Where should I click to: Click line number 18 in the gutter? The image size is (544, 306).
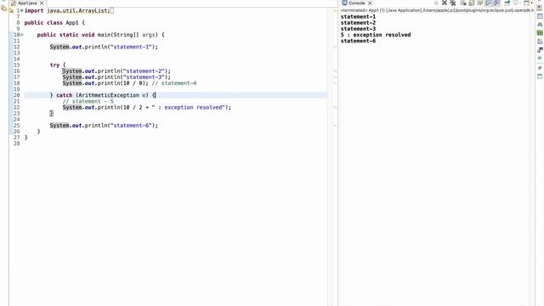click(x=17, y=83)
